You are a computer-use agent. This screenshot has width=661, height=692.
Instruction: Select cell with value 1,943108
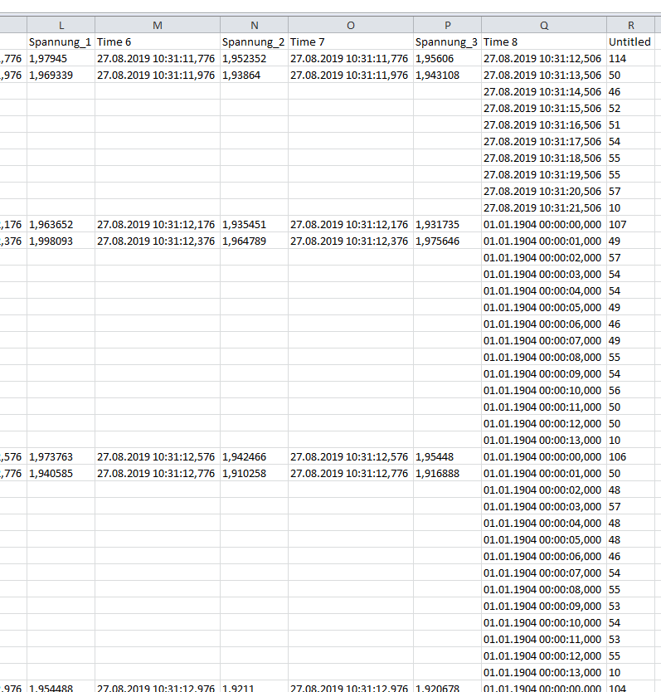(x=447, y=75)
